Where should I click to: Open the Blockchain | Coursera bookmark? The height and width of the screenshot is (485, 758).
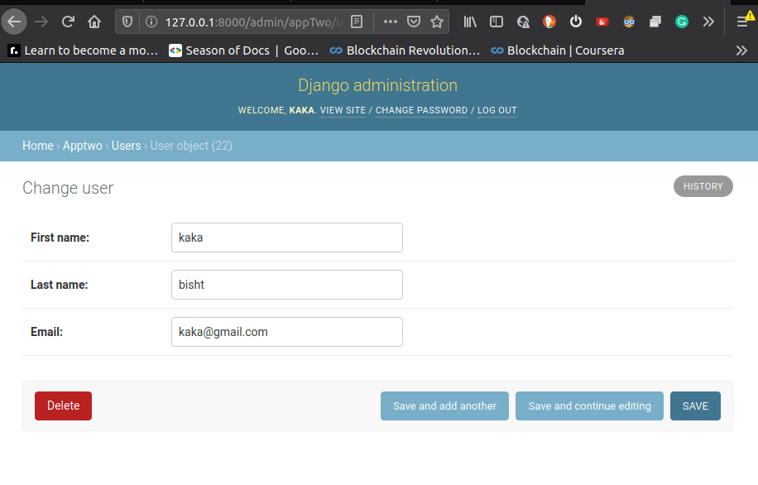(x=557, y=50)
